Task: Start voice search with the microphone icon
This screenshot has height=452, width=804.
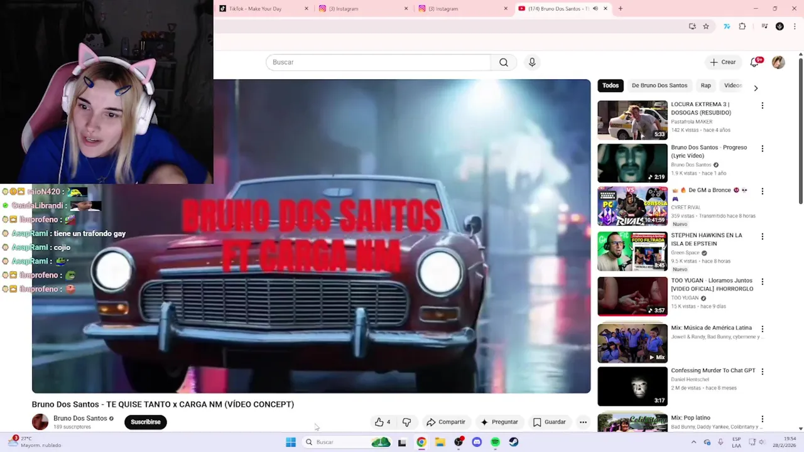Action: coord(532,62)
